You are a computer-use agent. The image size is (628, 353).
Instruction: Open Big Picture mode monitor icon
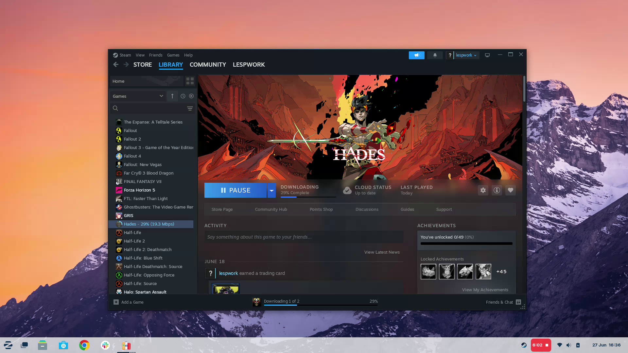click(487, 55)
